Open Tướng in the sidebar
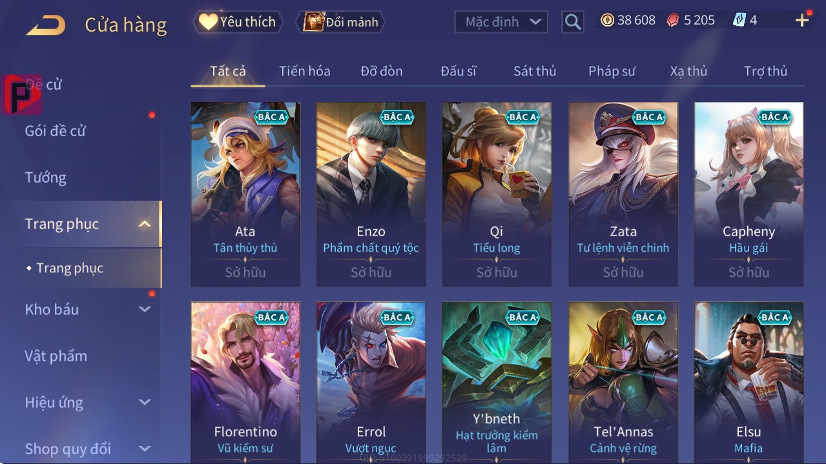Viewport: 826px width, 464px height. tap(46, 177)
